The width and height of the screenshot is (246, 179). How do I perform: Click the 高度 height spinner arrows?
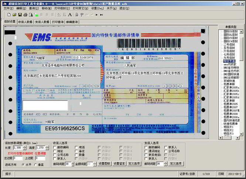(x=47, y=148)
